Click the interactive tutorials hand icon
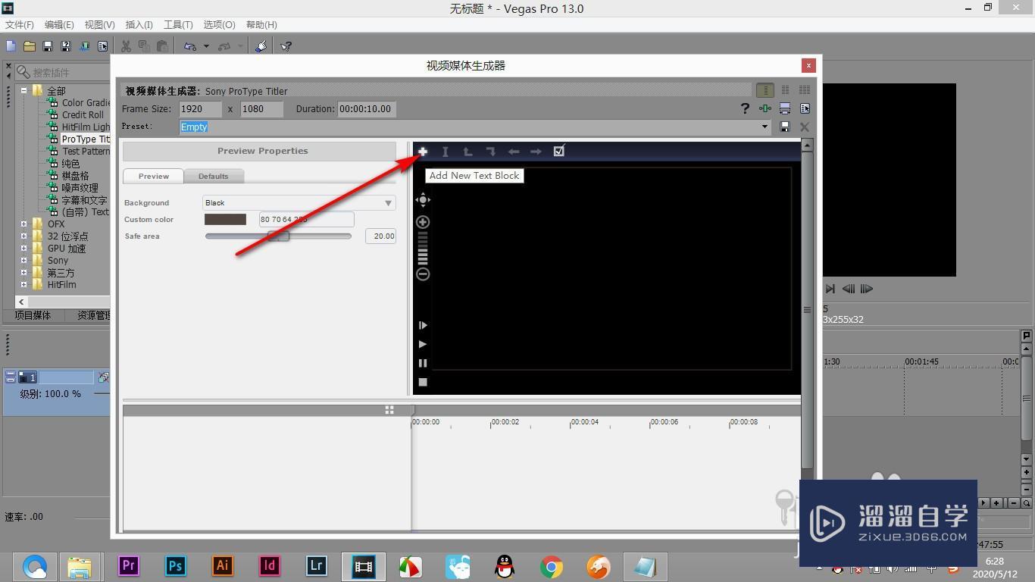Image resolution: width=1035 pixels, height=582 pixels. coord(261,46)
